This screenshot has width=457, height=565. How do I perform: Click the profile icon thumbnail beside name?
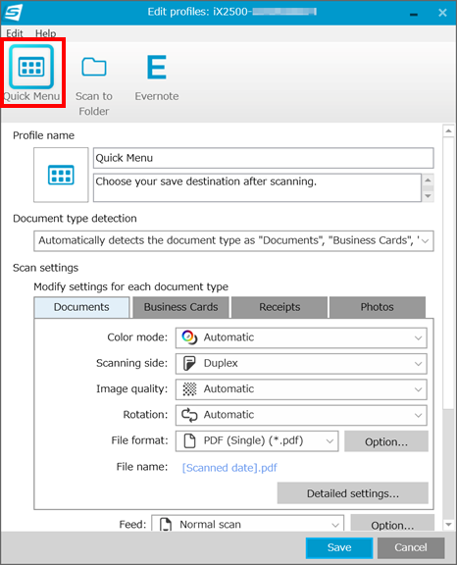point(61,175)
